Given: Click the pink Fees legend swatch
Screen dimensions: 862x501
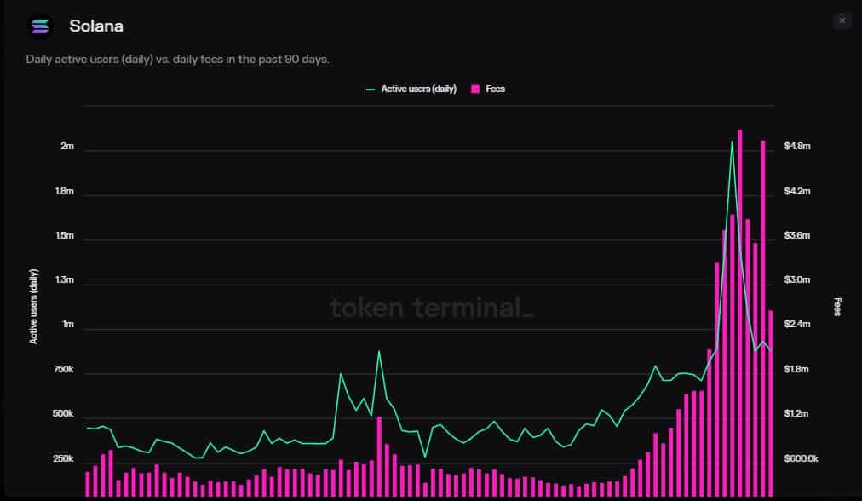Looking at the screenshot, I should 475,89.
